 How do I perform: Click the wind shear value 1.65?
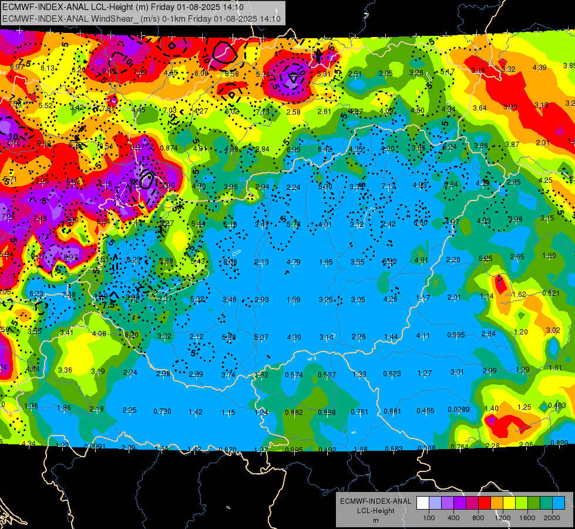point(325,262)
